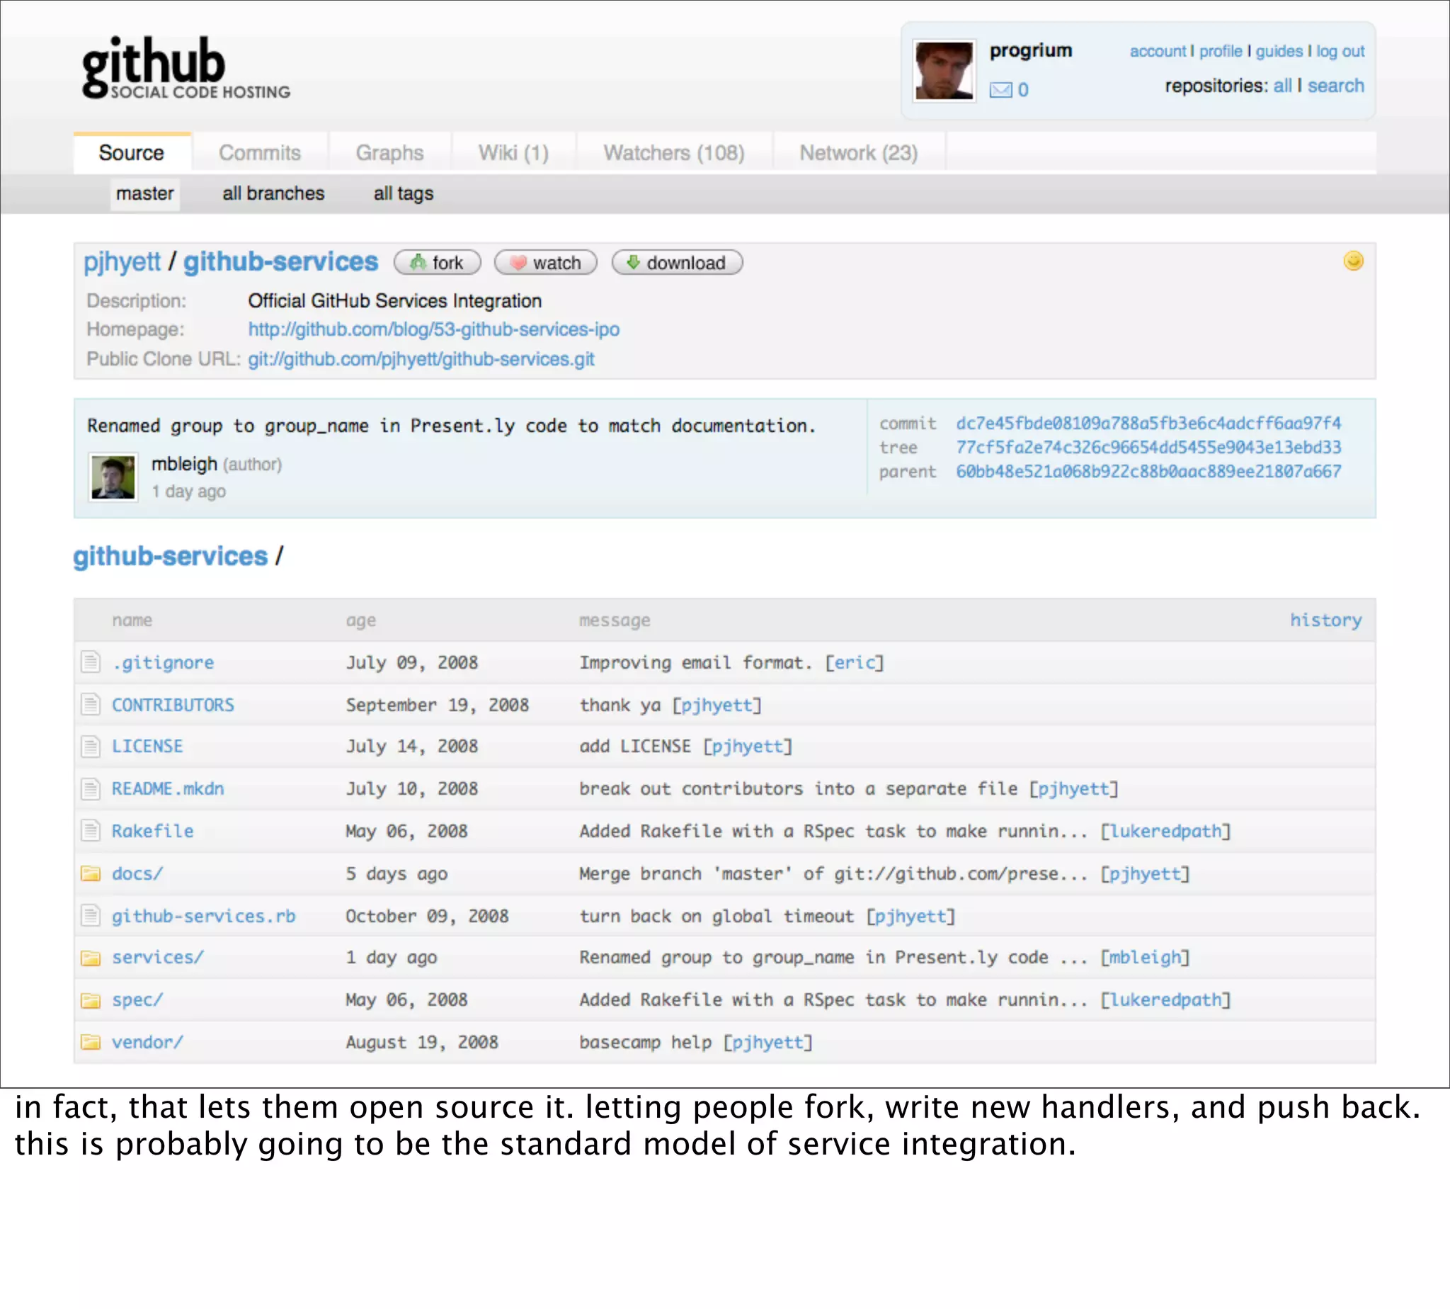Switch to the Source tab

pos(132,152)
